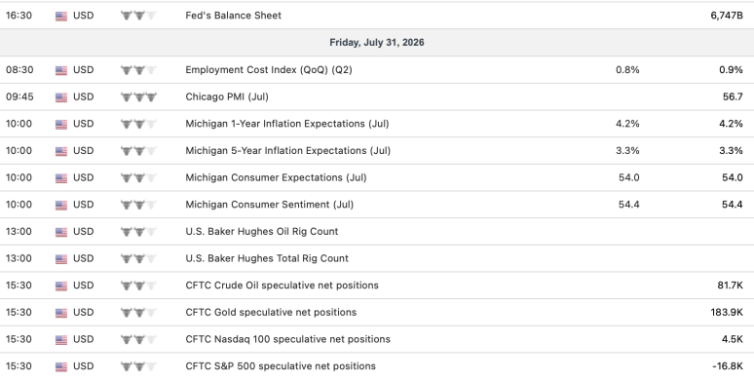Viewport: 754px width, 381px height.
Task: Open U.S. Baker Hughes Total Rig Count
Action: pos(267,258)
